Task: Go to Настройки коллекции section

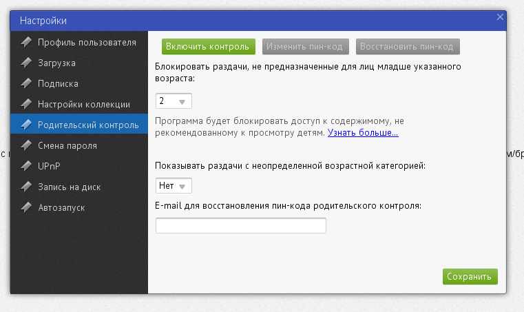Action: pyautogui.click(x=79, y=104)
